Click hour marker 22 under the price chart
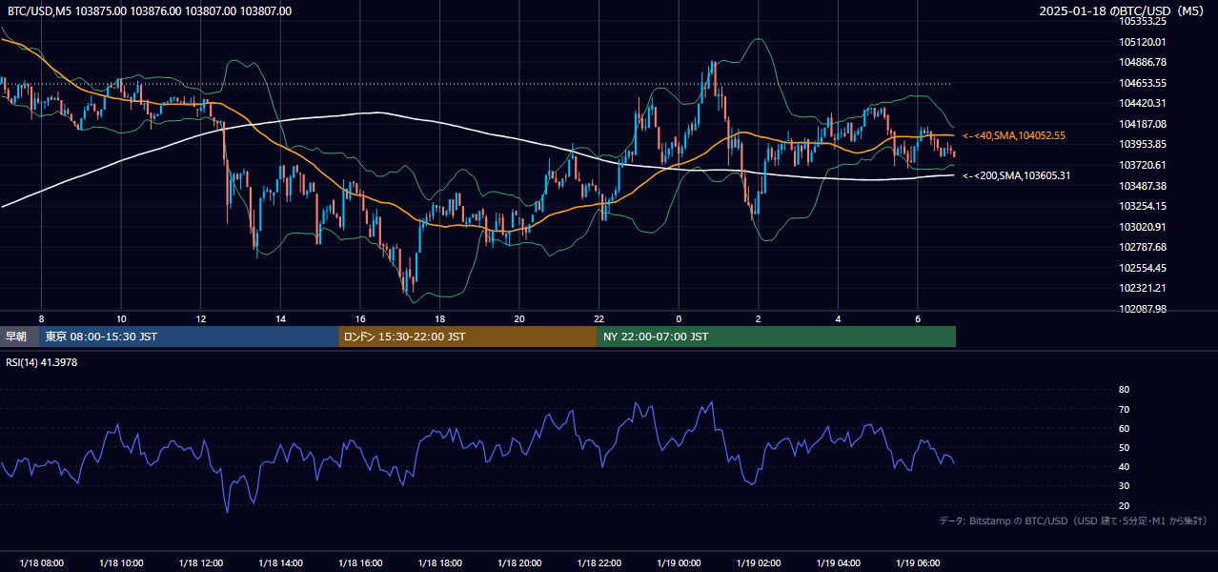1218x572 pixels. point(599,318)
